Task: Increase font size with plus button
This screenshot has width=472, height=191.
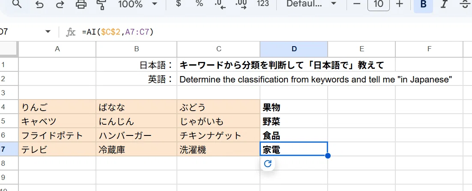Action: [400, 4]
